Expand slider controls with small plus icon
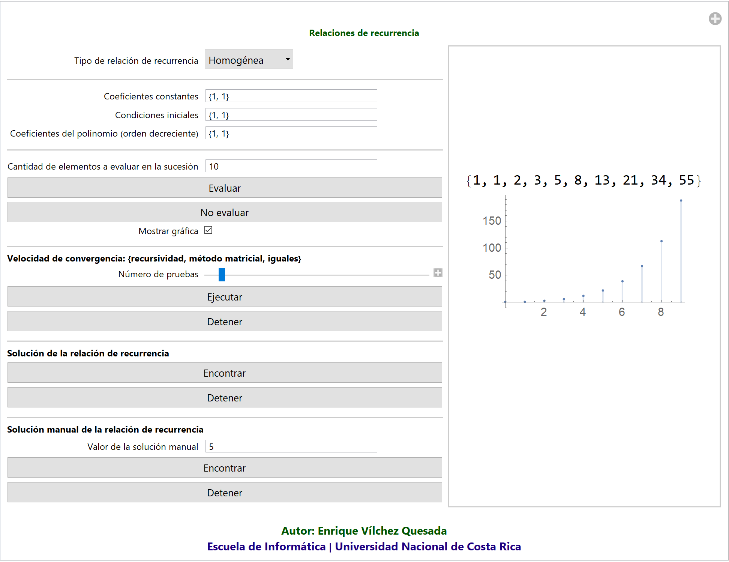This screenshot has height=562, width=729. (x=438, y=273)
